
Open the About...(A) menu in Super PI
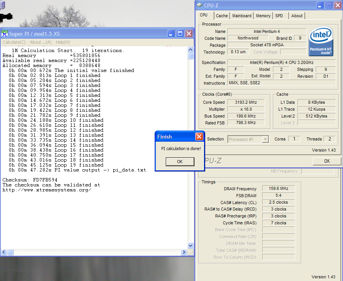pos(41,42)
